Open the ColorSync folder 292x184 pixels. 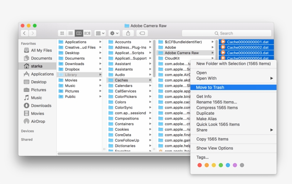pyautogui.click(x=130, y=107)
